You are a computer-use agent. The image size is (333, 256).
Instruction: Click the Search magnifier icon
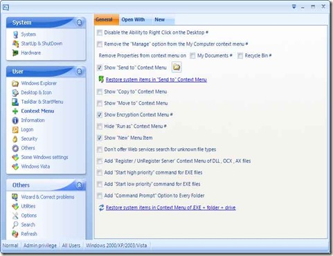tap(15, 225)
